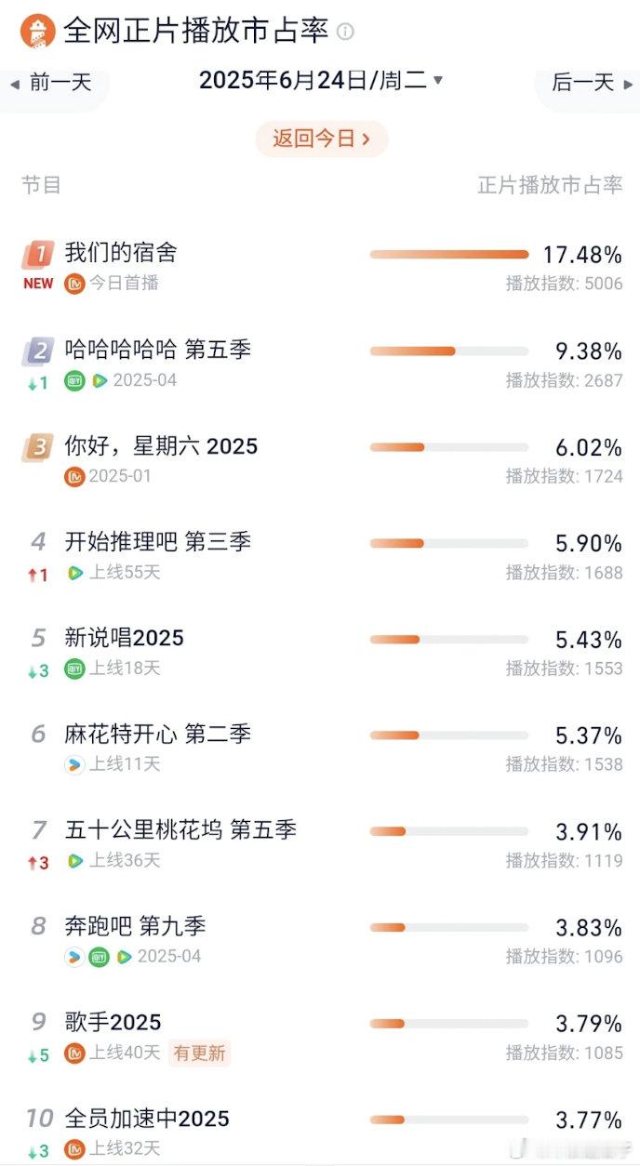Open the 我们的宿舍 program entry

(x=121, y=253)
